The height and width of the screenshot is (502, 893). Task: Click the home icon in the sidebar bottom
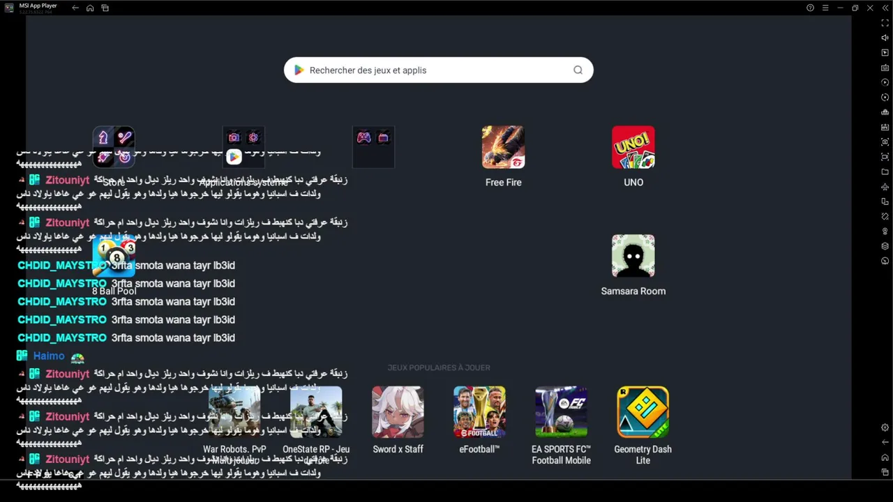885,457
